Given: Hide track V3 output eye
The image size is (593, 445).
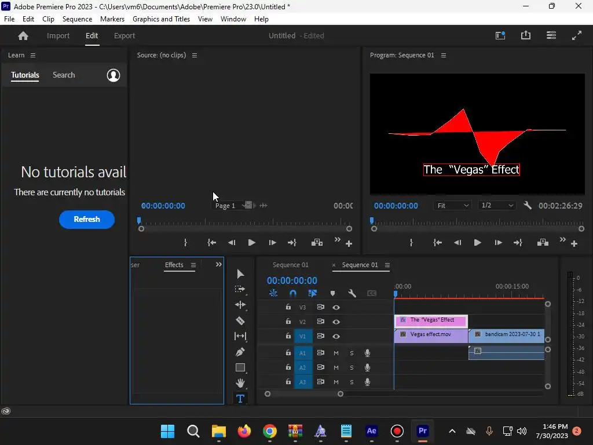Looking at the screenshot, I should tap(336, 307).
